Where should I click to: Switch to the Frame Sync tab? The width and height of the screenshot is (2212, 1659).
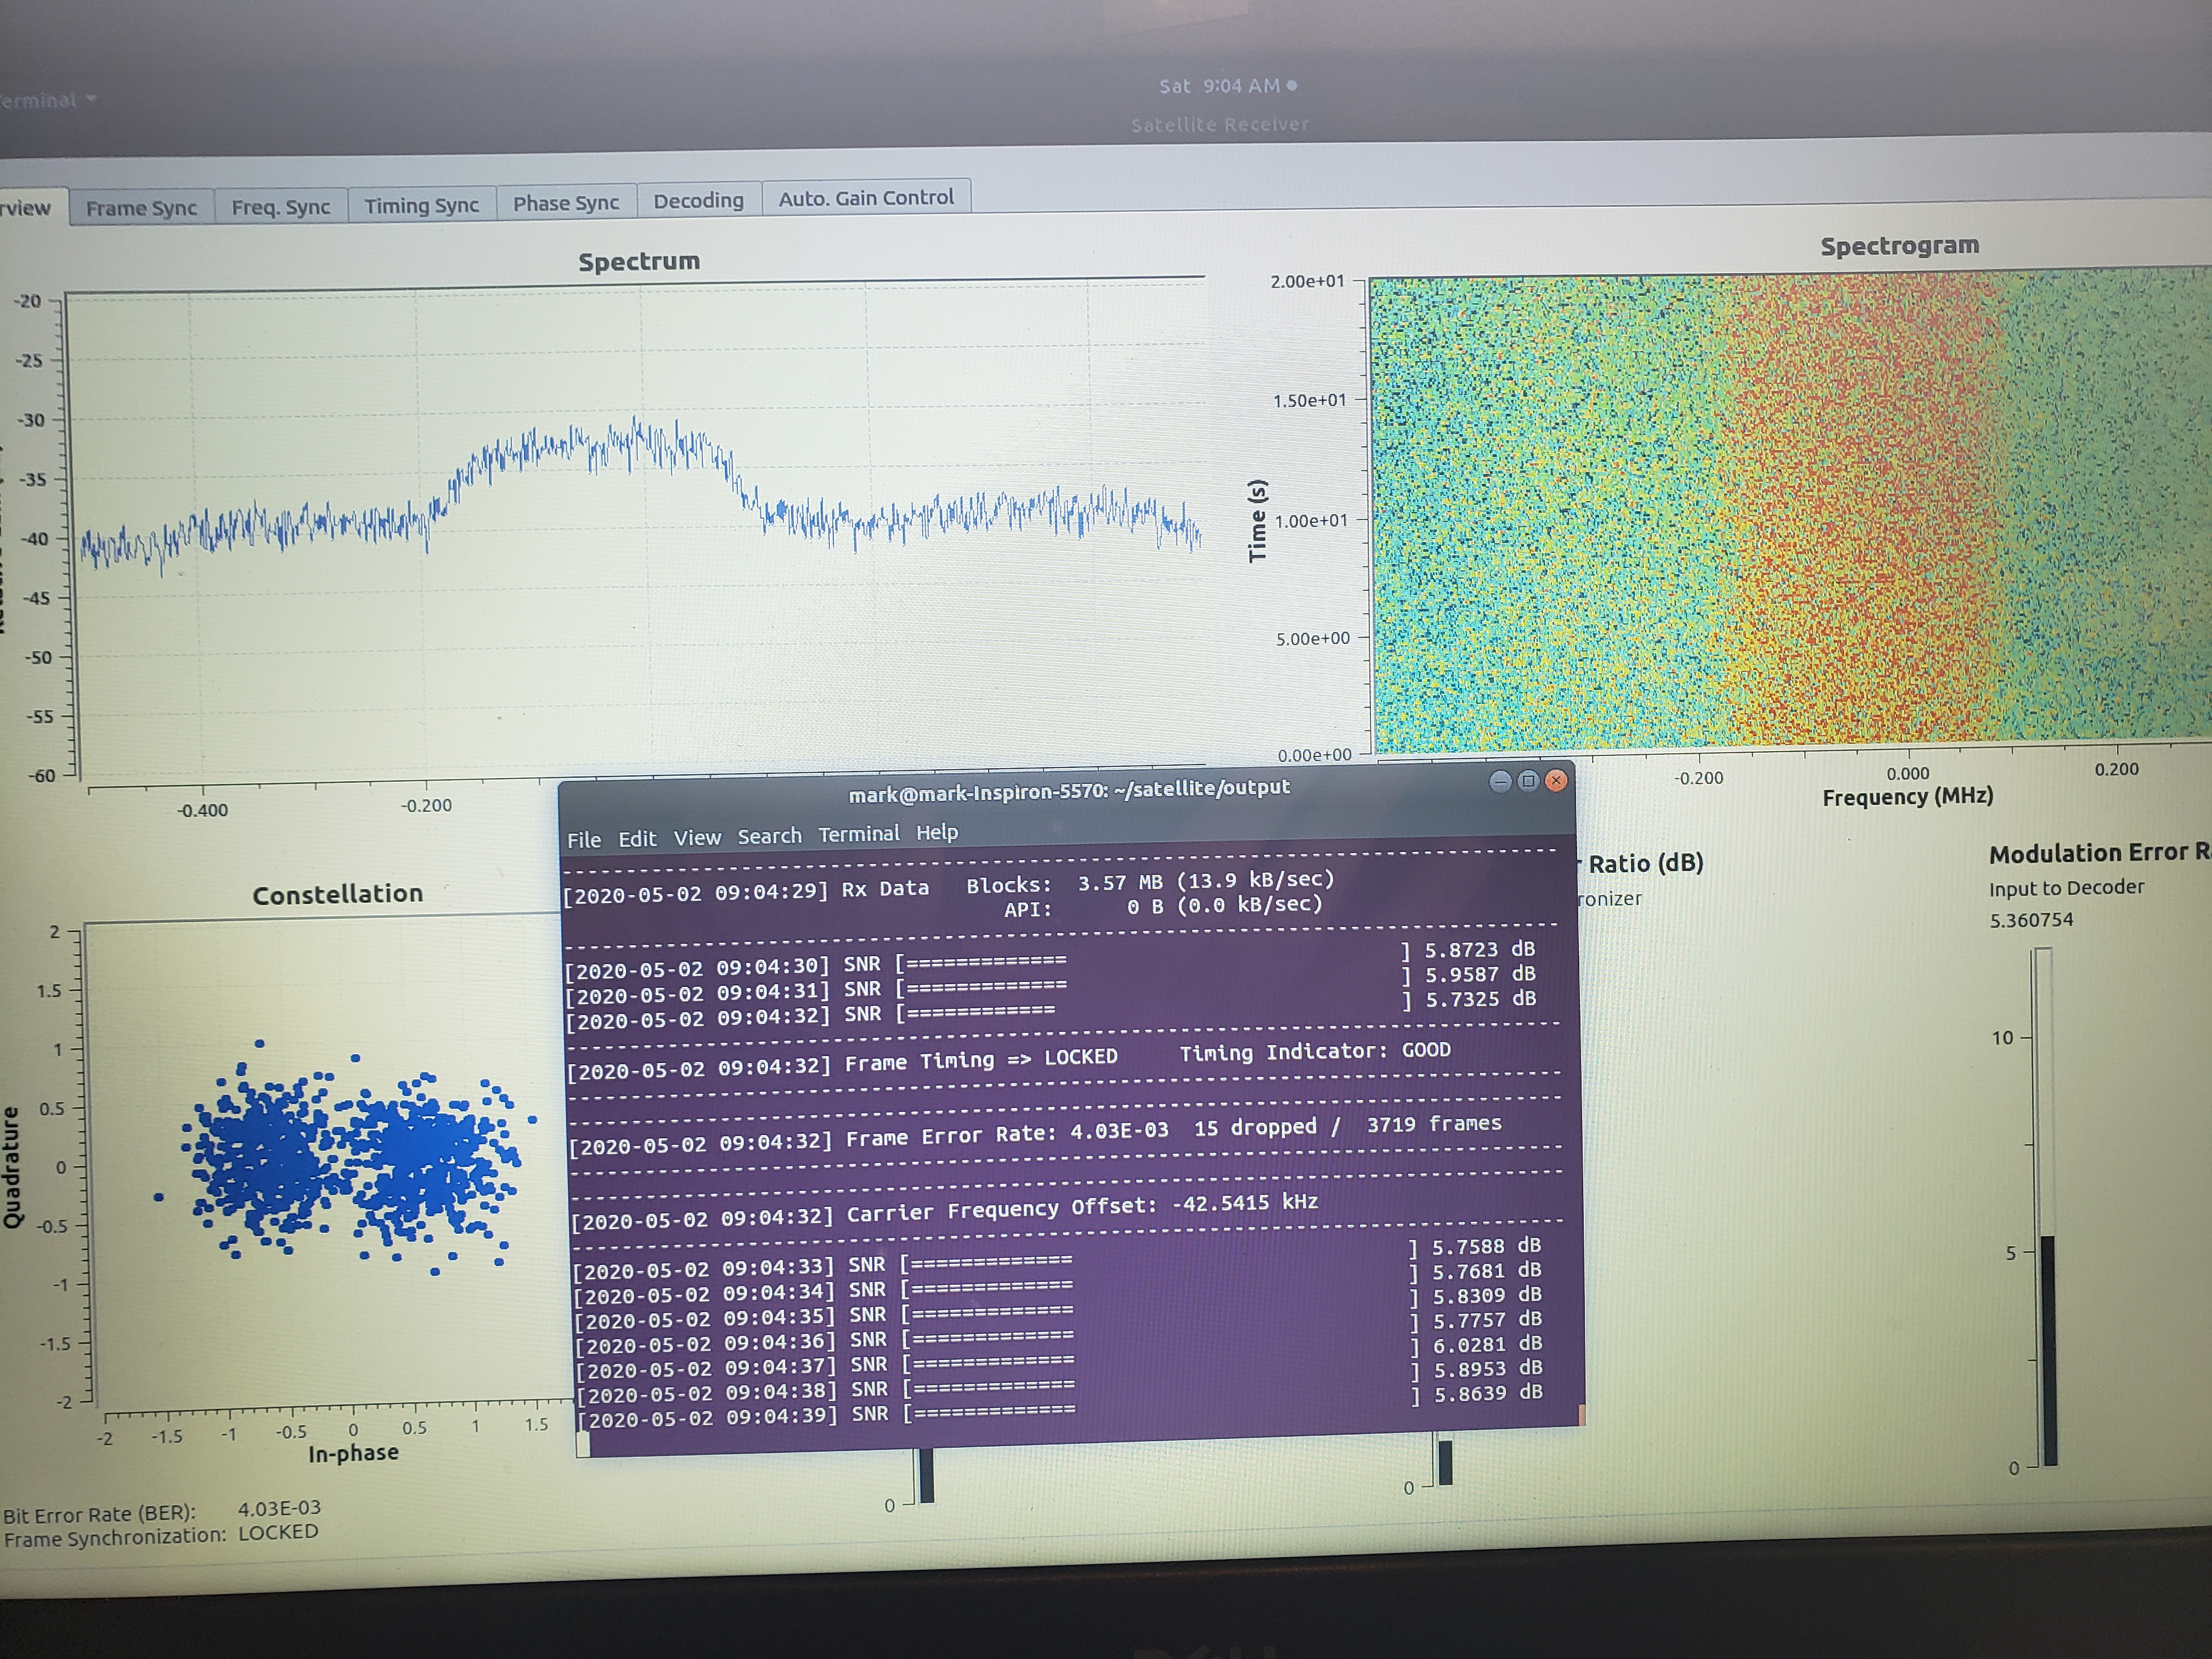141,208
